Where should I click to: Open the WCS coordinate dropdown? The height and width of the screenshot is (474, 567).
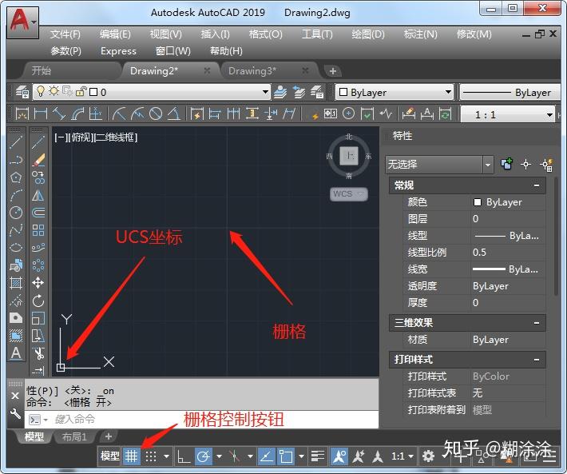tap(349, 194)
